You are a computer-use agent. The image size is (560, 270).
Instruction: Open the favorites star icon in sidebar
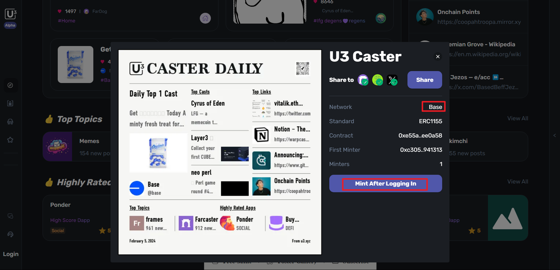10,140
